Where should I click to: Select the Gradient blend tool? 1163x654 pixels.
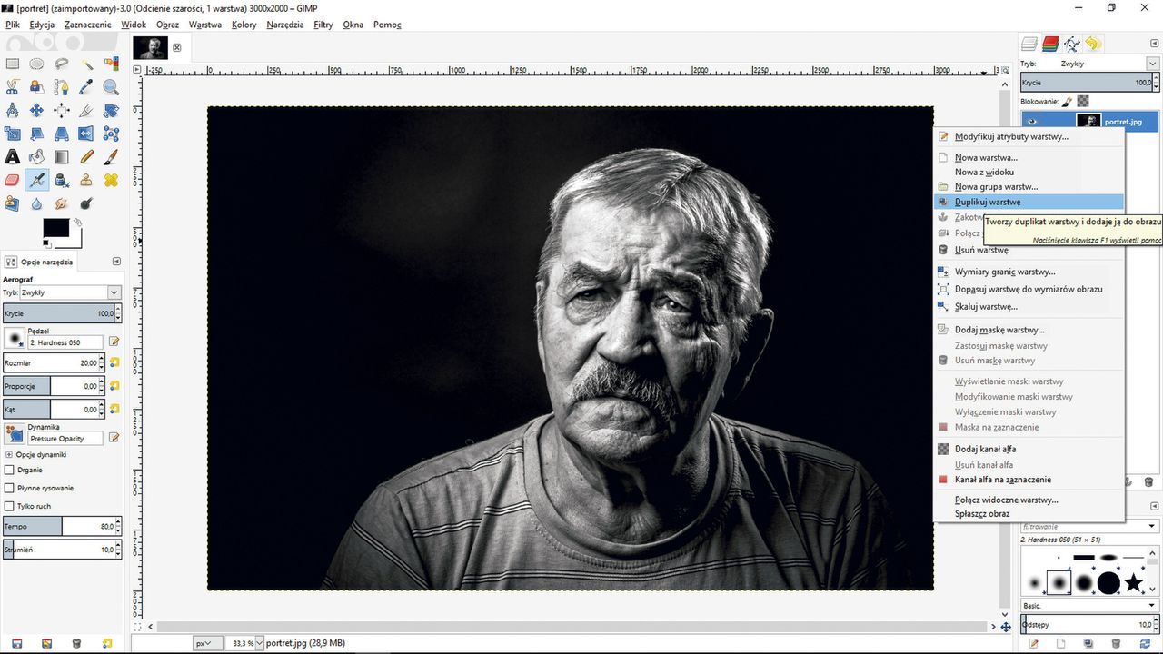click(x=61, y=157)
